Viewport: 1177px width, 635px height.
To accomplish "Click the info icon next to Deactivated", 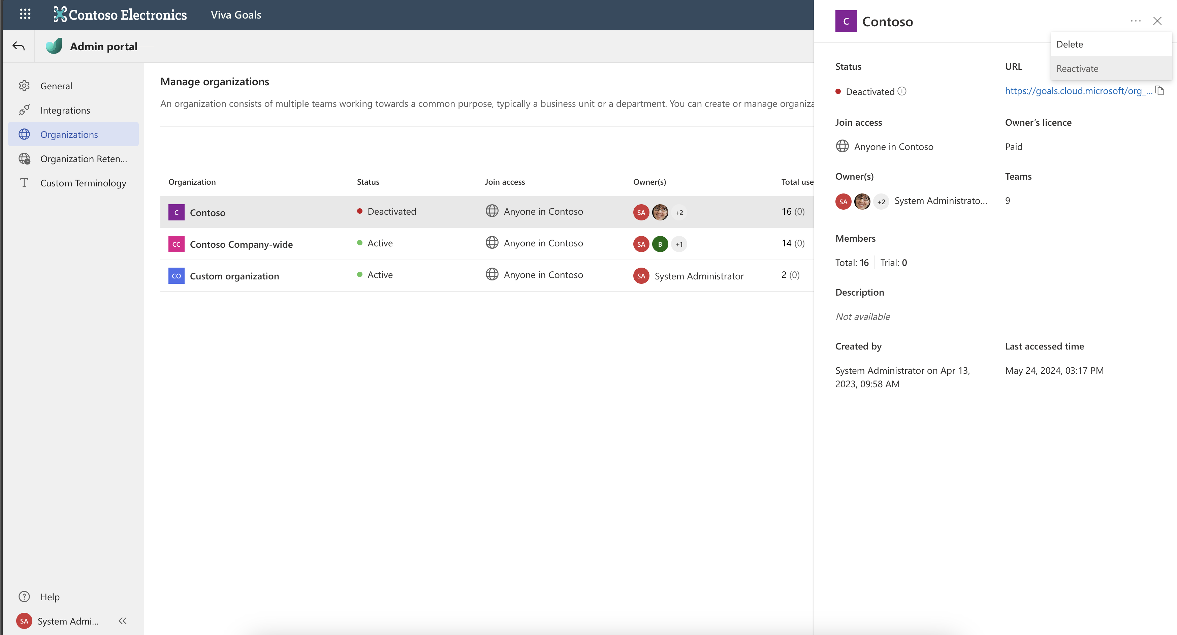I will pyautogui.click(x=901, y=91).
